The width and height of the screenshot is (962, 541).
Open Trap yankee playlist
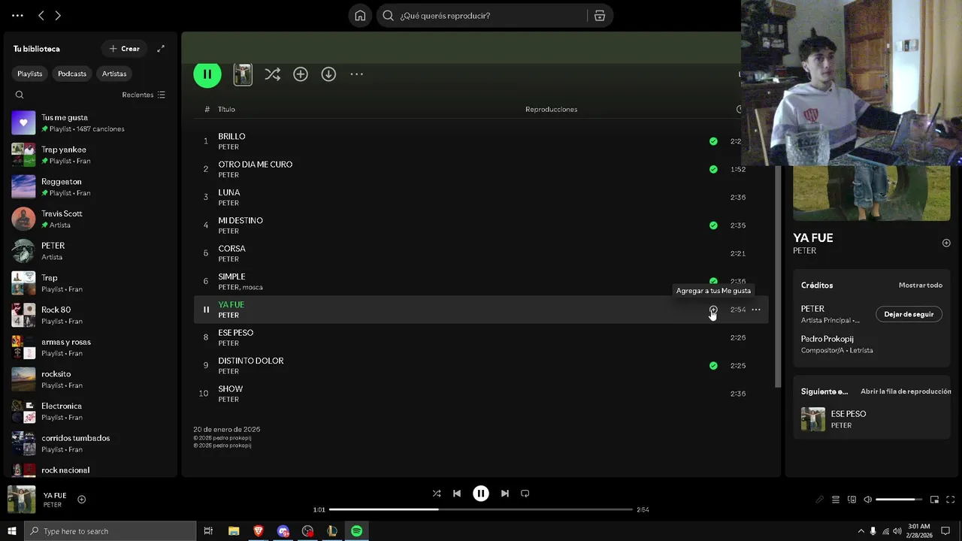(x=90, y=155)
